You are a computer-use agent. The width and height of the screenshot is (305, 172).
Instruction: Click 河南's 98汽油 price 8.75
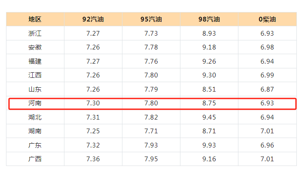click(209, 103)
